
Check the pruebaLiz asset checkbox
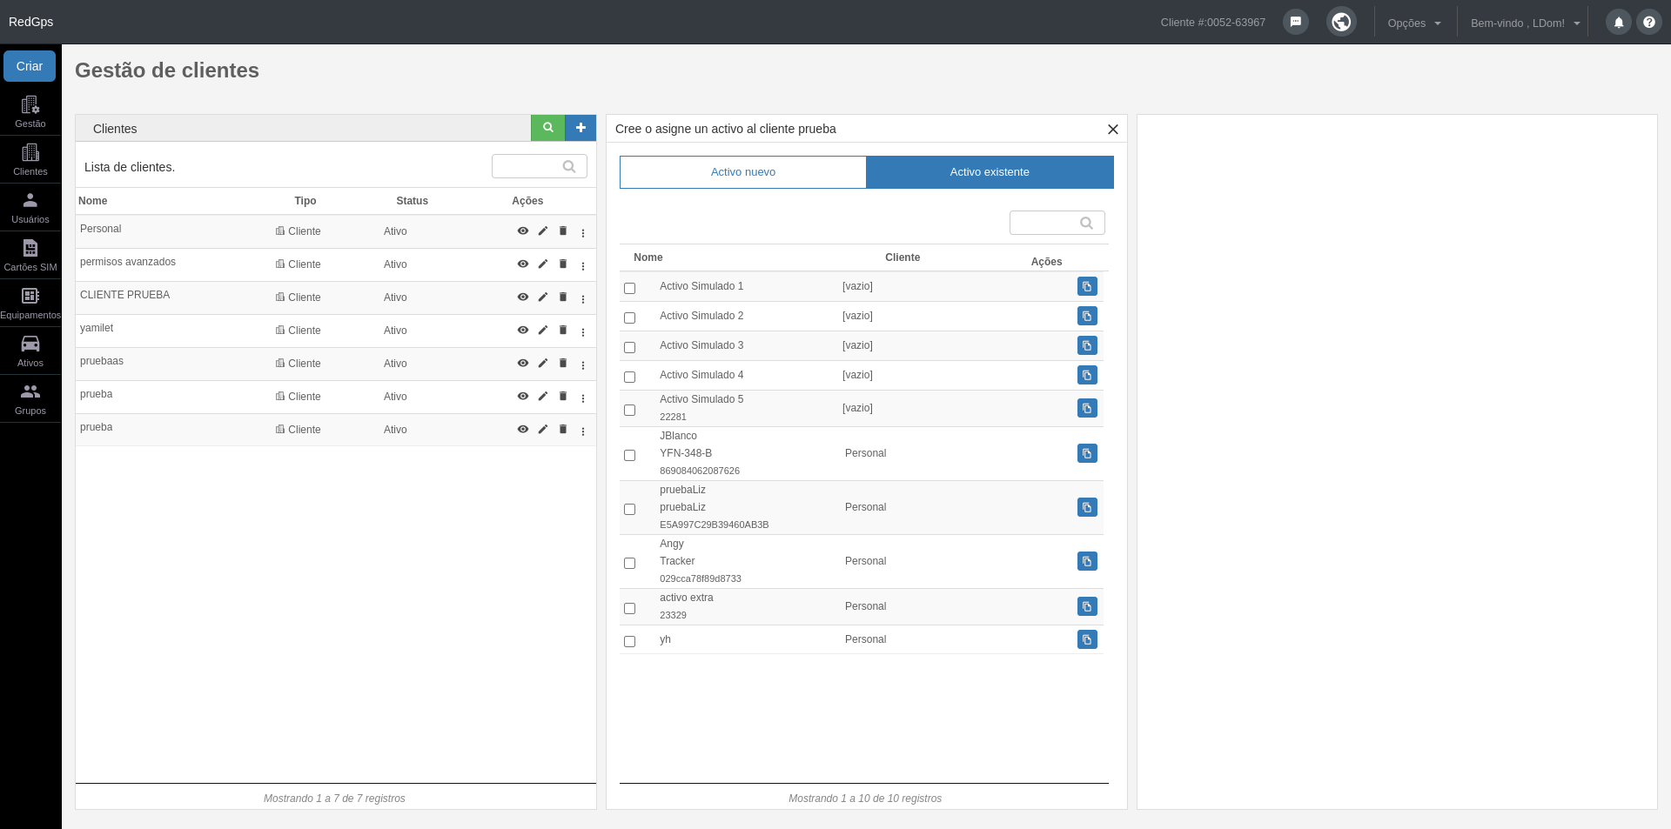pyautogui.click(x=630, y=509)
